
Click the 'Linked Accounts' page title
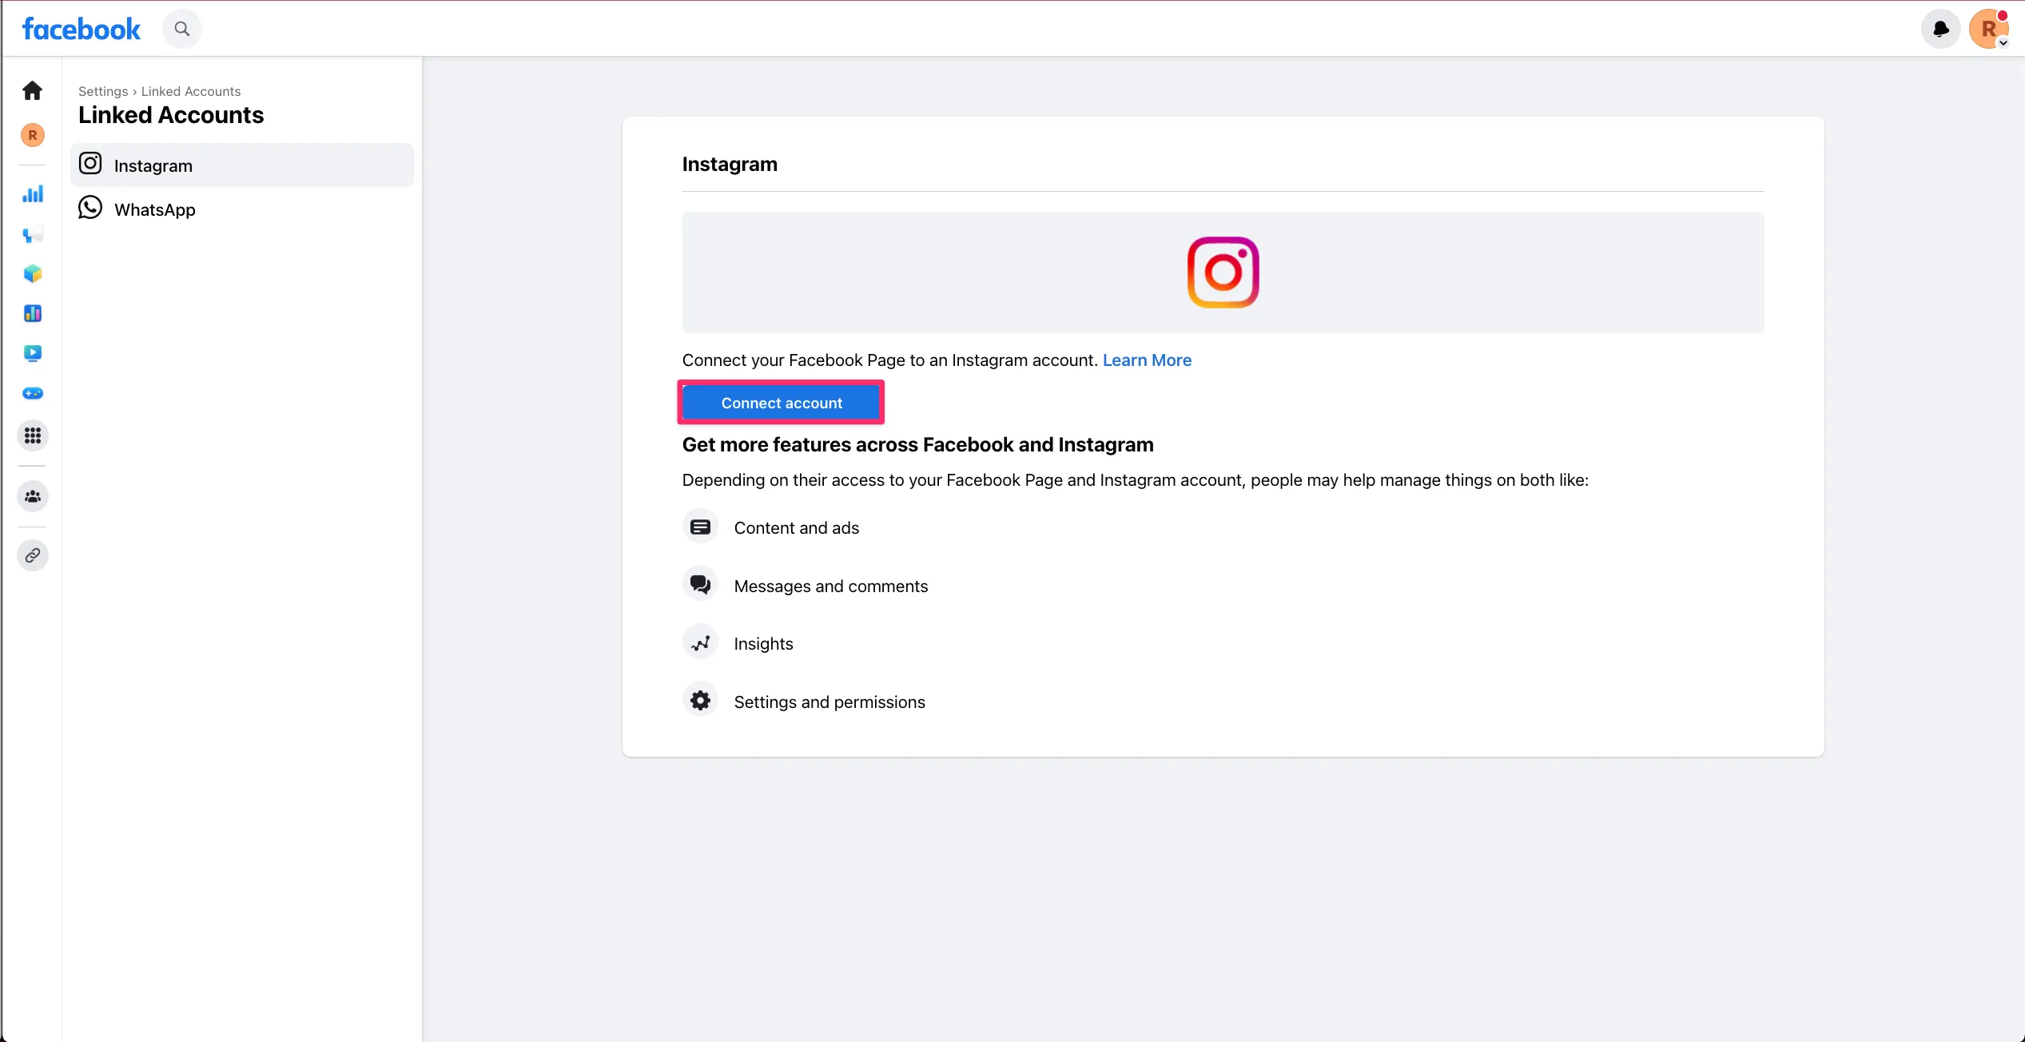pos(171,115)
